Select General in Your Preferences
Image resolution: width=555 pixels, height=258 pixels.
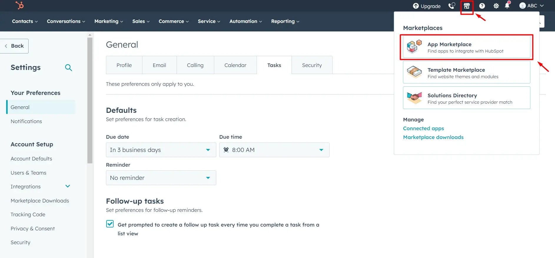[41, 107]
